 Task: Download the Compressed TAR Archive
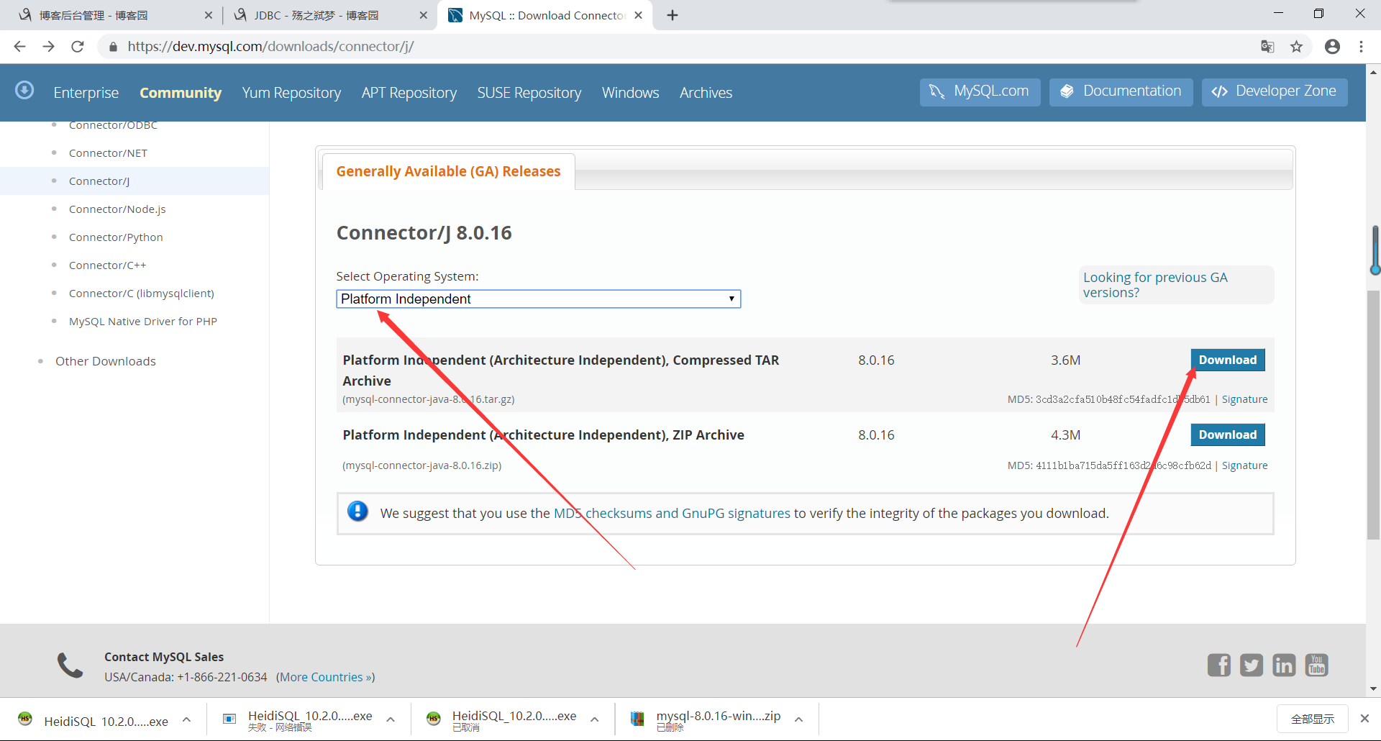click(1228, 360)
